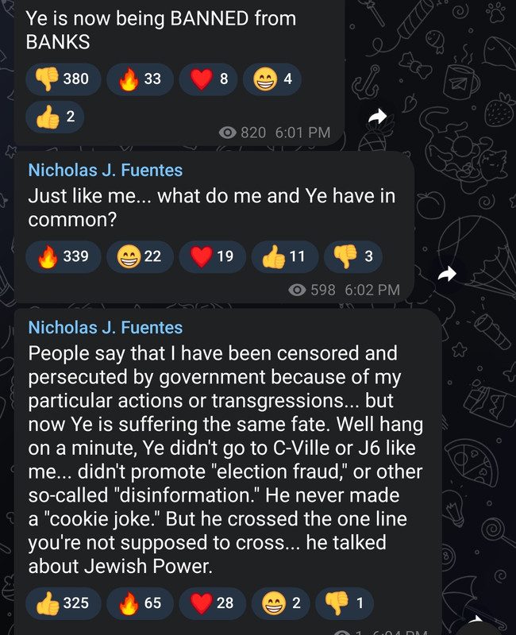The image size is (516, 635).
Task: Click the thumbs-down reaction showing 380
Action: coord(63,79)
